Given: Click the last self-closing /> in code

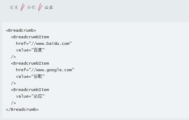Looking at the screenshot, I should pyautogui.click(x=13, y=103).
